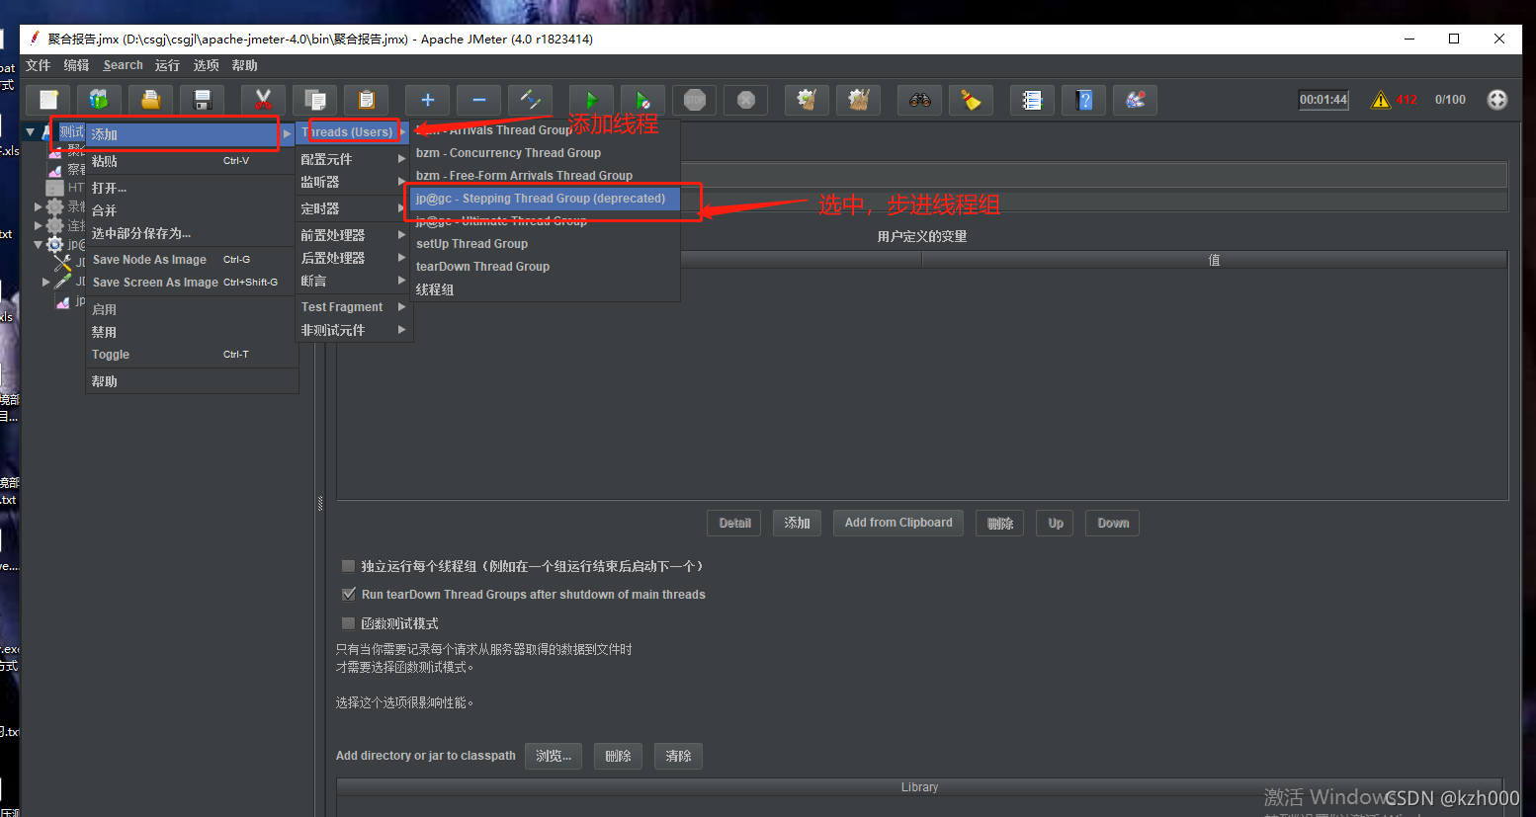This screenshot has width=1536, height=817.
Task: Start the test with green arrow
Action: [591, 100]
